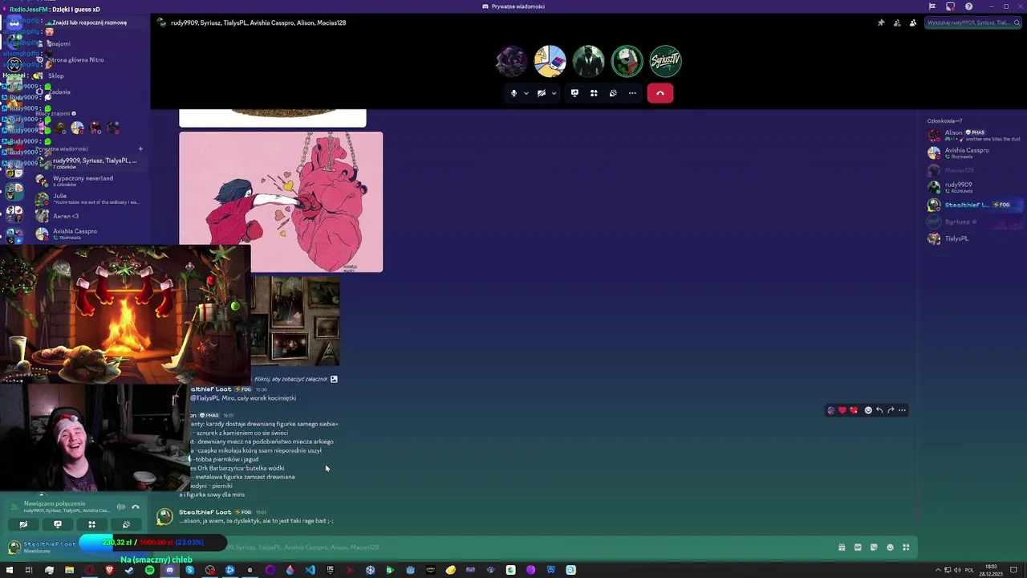Select Avishia Casspro in member list

coord(972,153)
